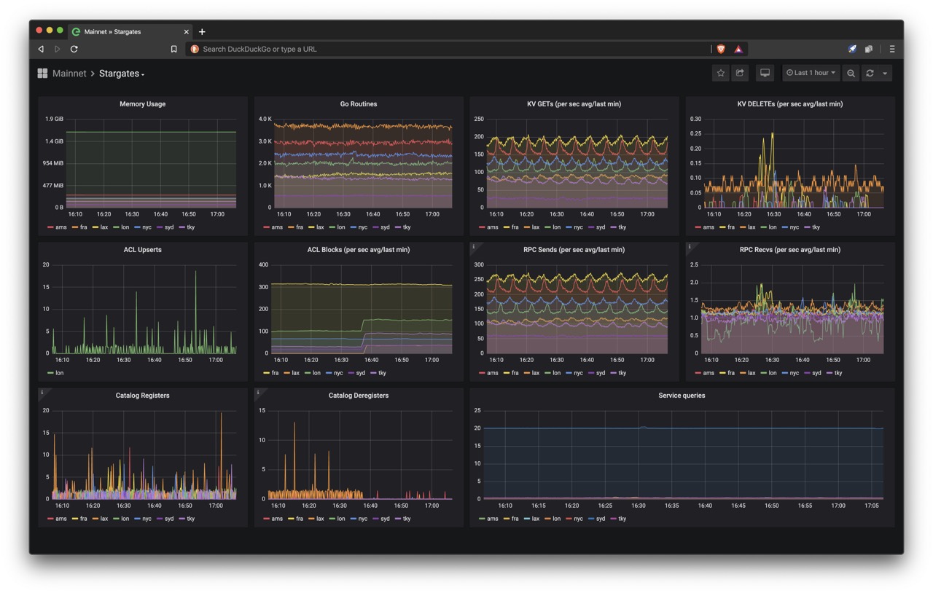
Task: Toggle the nyc series in KV GETs legend
Action: pos(578,227)
